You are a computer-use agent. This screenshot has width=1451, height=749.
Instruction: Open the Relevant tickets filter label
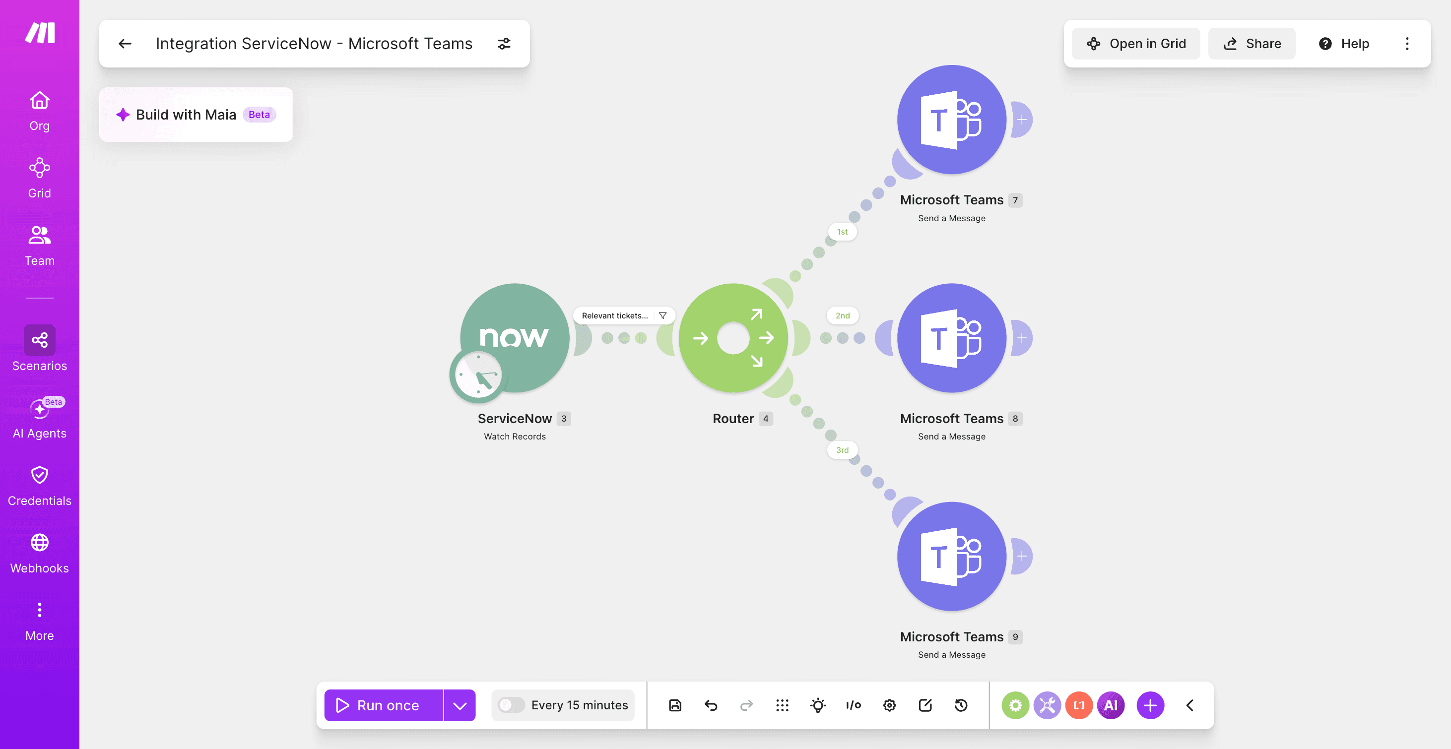(x=624, y=315)
